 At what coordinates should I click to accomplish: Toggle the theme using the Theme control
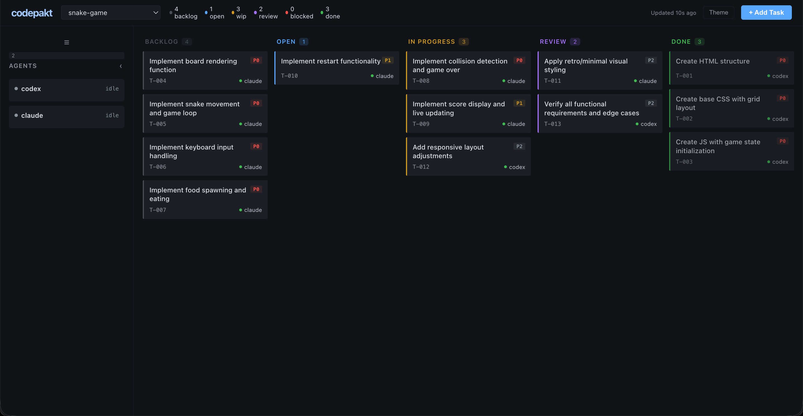click(719, 13)
